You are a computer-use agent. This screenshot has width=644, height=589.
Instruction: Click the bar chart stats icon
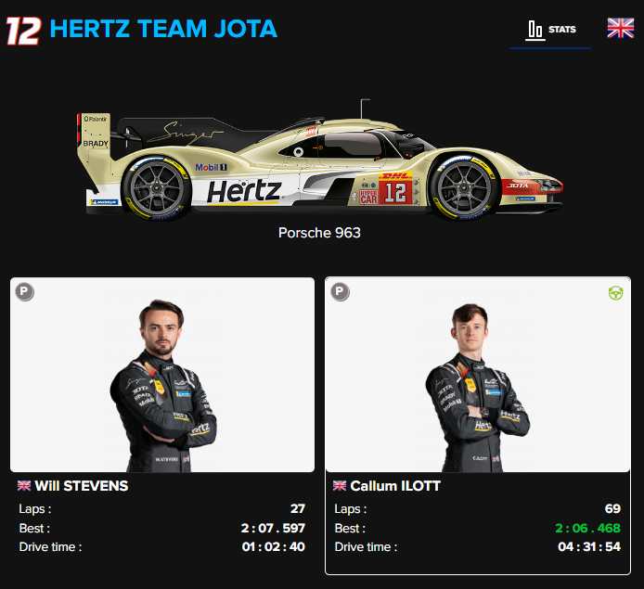535,31
